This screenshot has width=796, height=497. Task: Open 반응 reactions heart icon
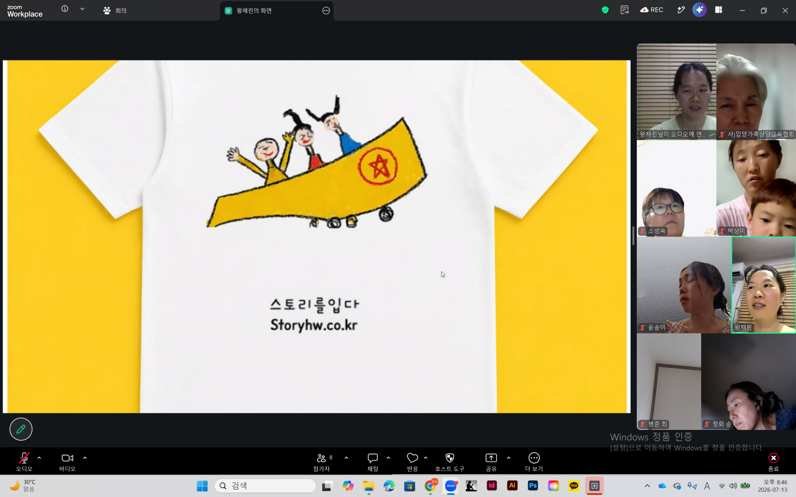[x=413, y=461]
